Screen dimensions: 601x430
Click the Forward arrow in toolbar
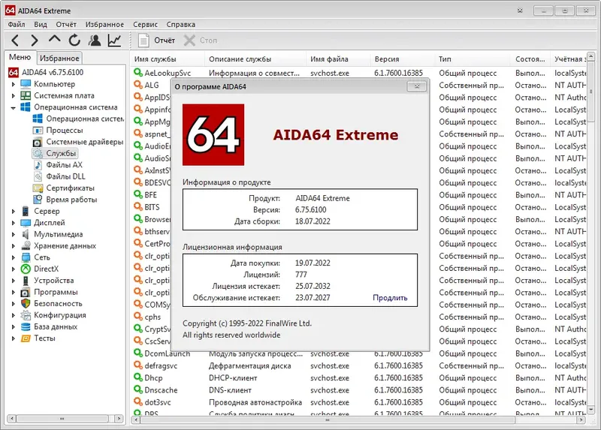[x=34, y=41]
